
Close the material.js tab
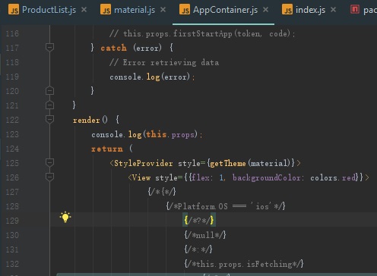tap(163, 10)
